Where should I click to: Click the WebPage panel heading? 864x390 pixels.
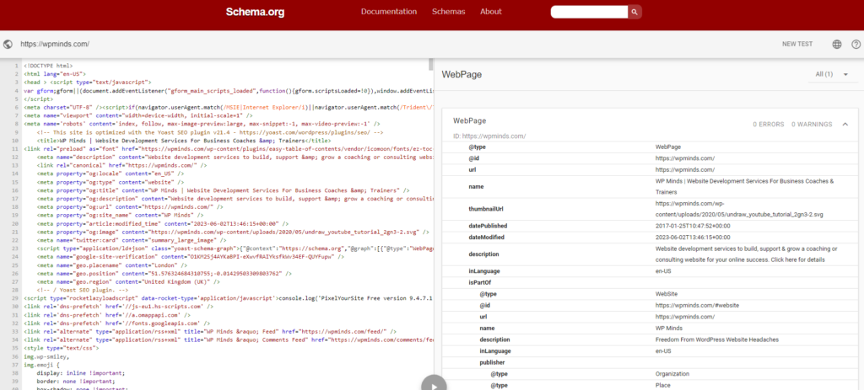pos(462,74)
